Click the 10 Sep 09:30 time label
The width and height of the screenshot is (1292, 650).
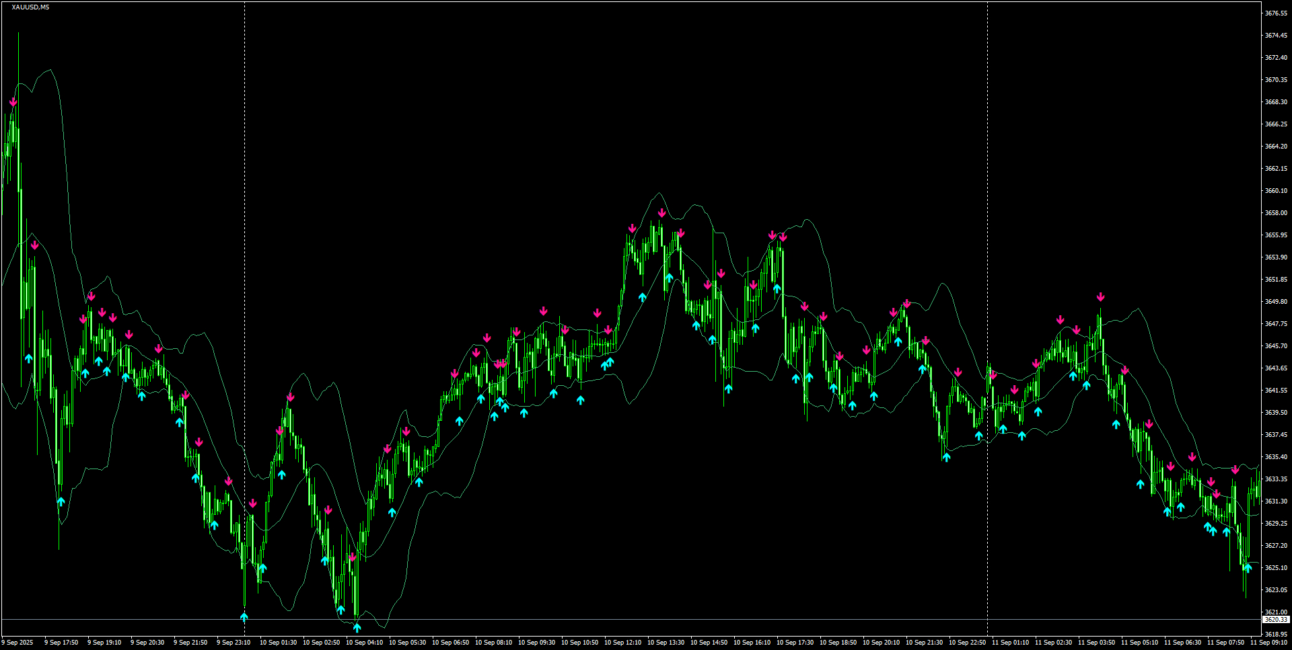536,643
